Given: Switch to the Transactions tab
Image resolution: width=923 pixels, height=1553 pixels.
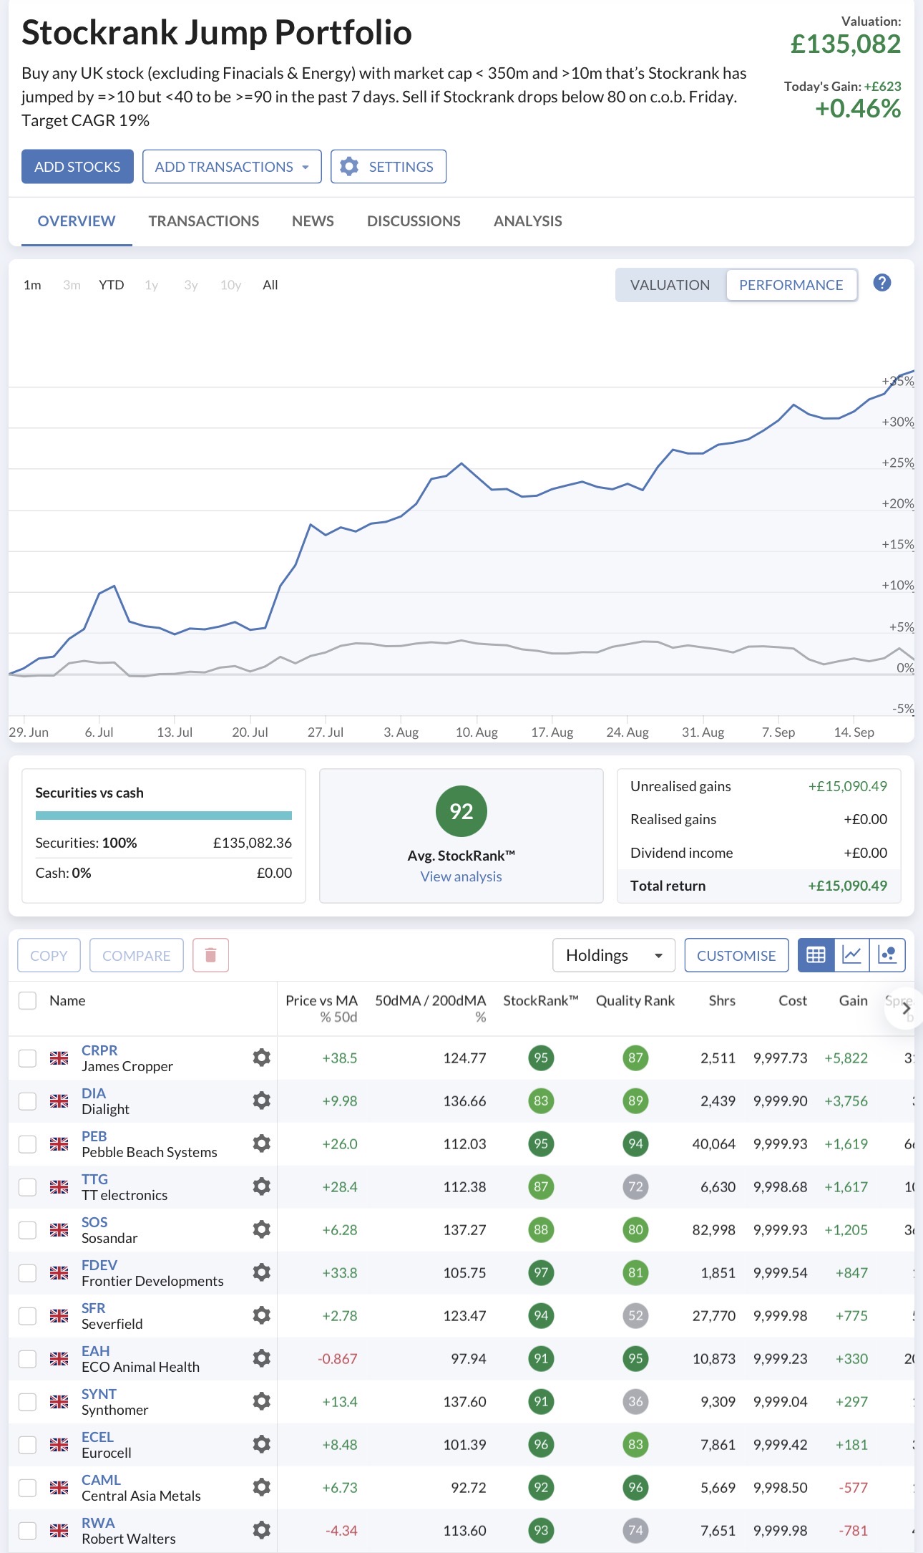Looking at the screenshot, I should pyautogui.click(x=204, y=221).
